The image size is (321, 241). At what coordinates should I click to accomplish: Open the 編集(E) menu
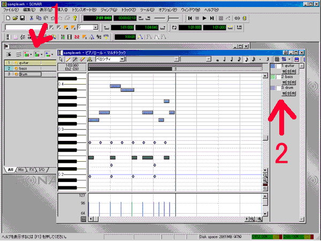(x=29, y=10)
